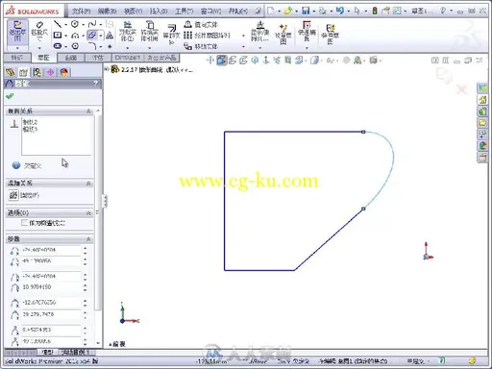Screen dimensions: 492x369
Task: Expand the model tree in graphics area
Action: [x=107, y=69]
